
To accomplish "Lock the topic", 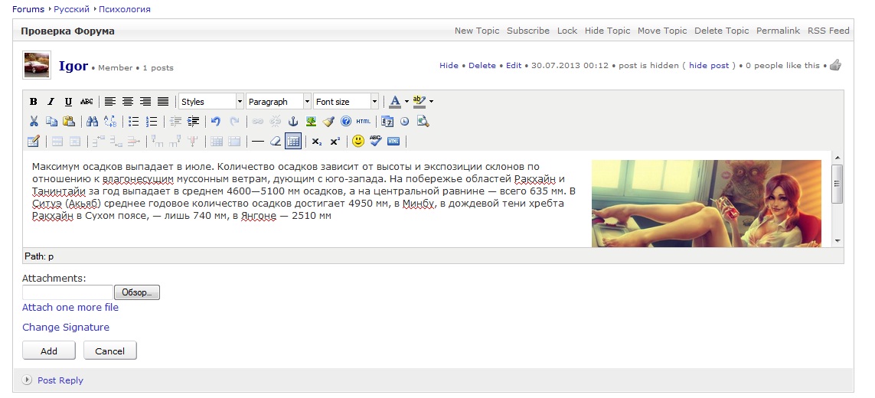I will click(567, 31).
